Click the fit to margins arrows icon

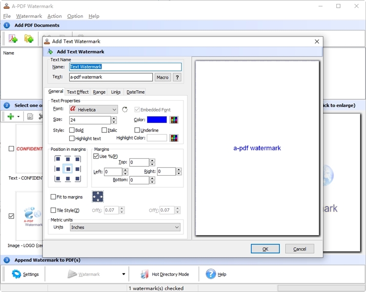98,197
